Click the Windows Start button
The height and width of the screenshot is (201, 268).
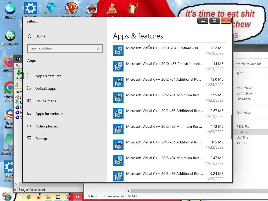tap(7, 197)
